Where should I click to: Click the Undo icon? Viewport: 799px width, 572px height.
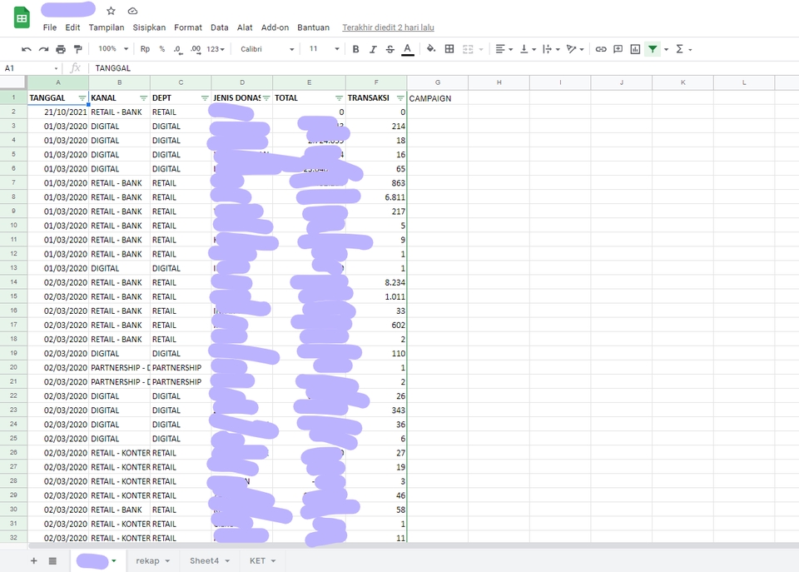27,49
